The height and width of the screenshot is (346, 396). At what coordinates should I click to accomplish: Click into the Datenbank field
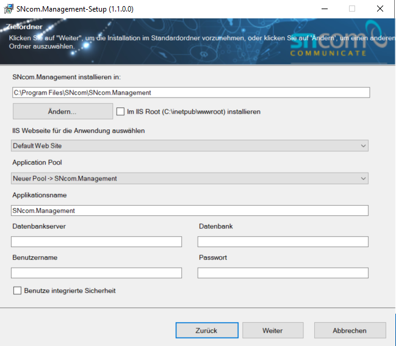coord(283,242)
